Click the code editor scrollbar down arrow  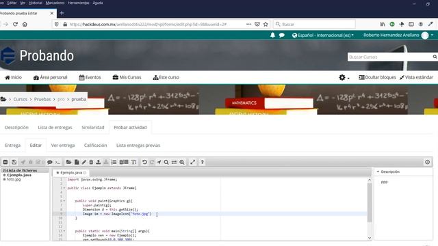370,238
